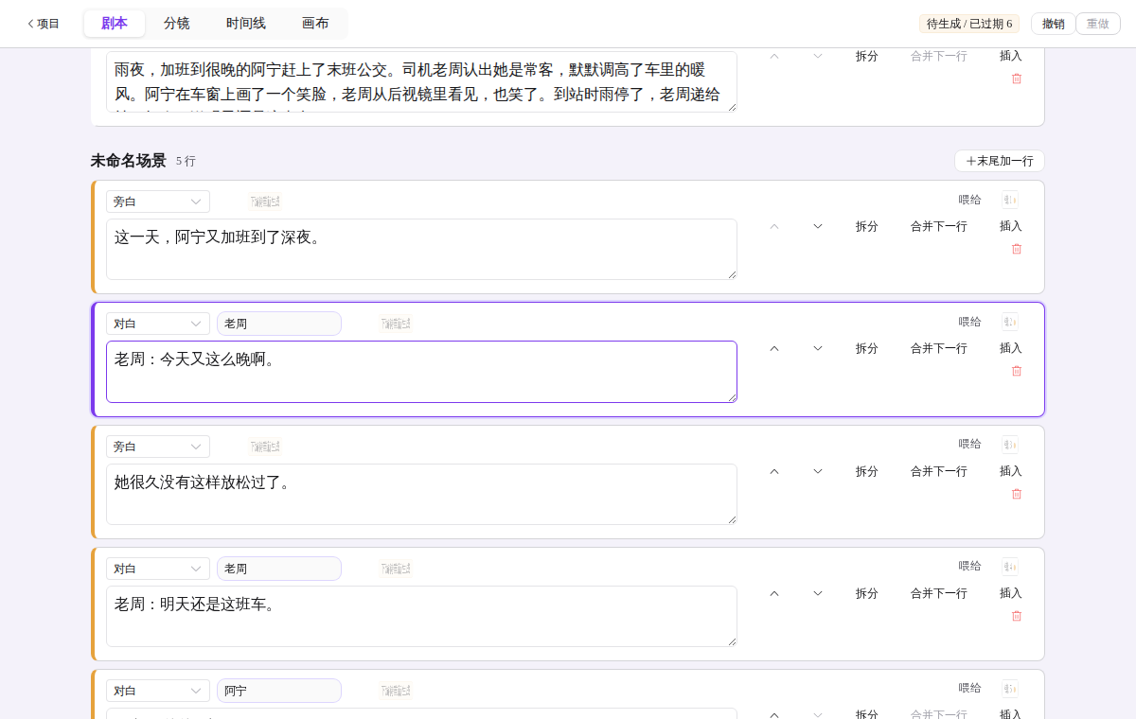Focus 老周 name field above "今天又这么晚啊"
Viewport: 1136px width, 719px height.
tap(279, 324)
